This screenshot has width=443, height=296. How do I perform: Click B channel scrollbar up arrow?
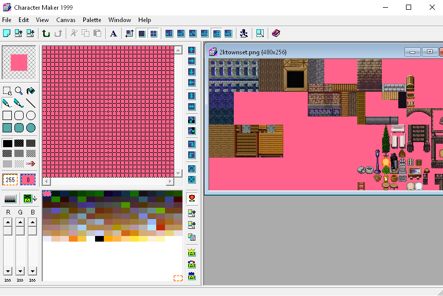(x=32, y=222)
